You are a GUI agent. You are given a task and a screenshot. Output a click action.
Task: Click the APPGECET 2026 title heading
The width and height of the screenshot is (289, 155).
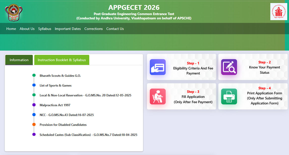coord(134,8)
